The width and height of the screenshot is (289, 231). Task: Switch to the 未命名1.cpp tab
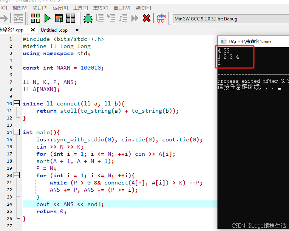(12, 30)
